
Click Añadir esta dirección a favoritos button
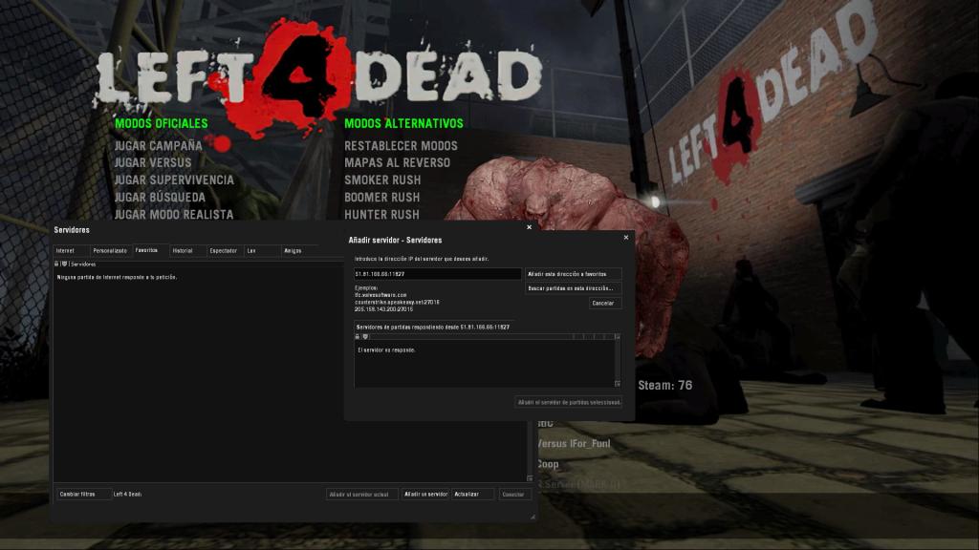tap(573, 274)
